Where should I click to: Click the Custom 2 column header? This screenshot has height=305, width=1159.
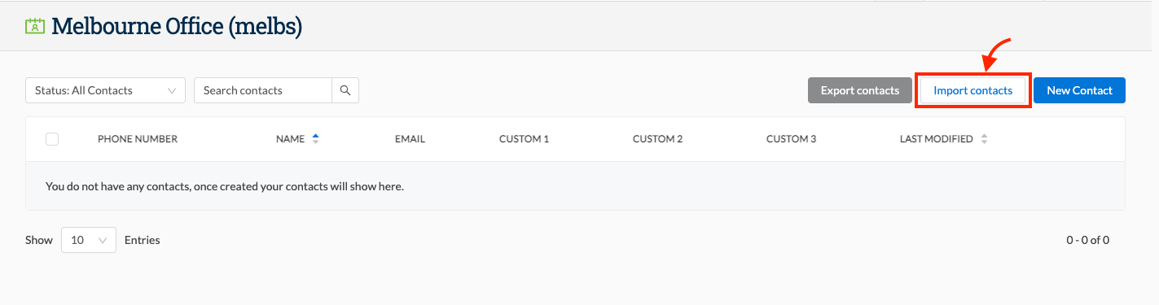click(657, 139)
